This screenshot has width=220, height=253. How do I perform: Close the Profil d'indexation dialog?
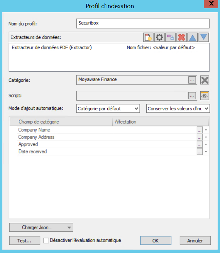[211, 4]
